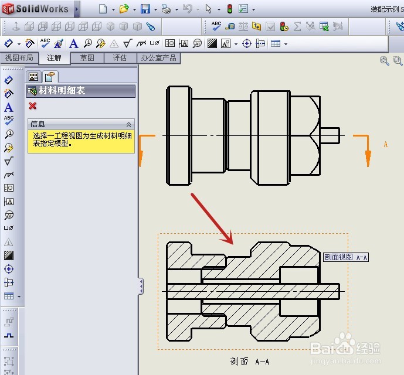Add Centerline from the horizontal toolbar
The width and height of the screenshot is (404, 375).
click(x=260, y=43)
